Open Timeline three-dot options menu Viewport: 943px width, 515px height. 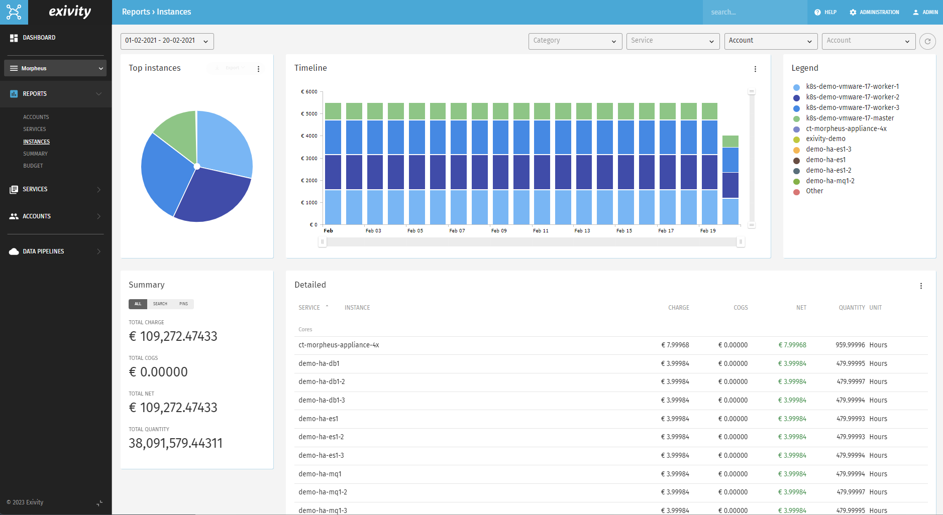click(755, 69)
